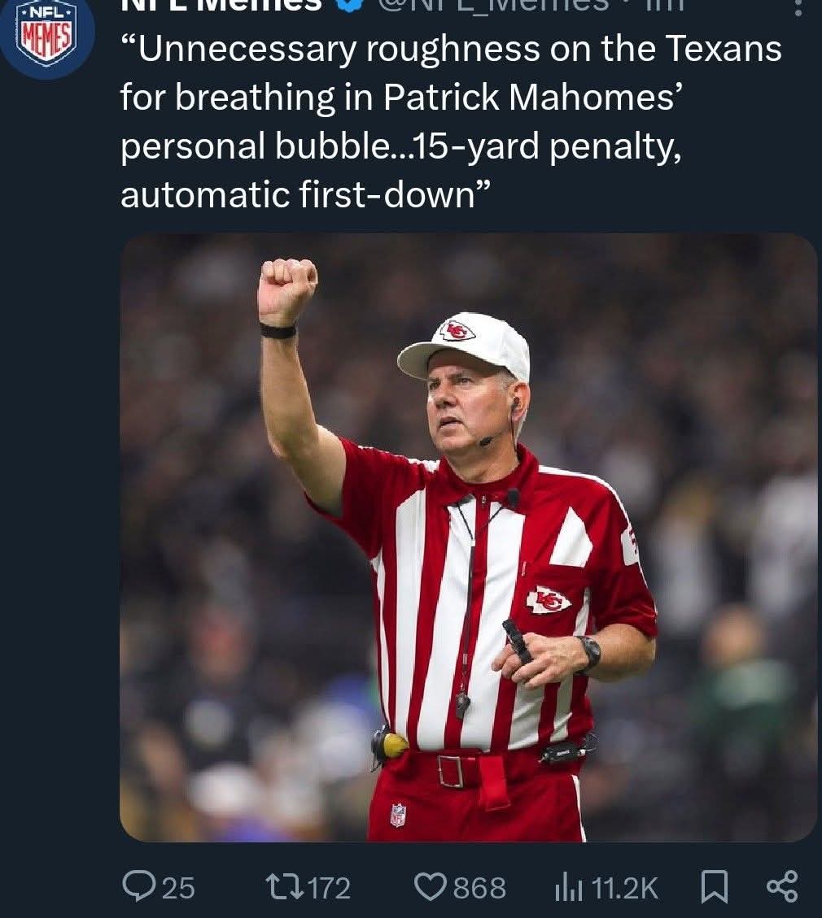The height and width of the screenshot is (918, 822).
Task: Click the Chiefs logo on referee's cap
Action: (457, 332)
